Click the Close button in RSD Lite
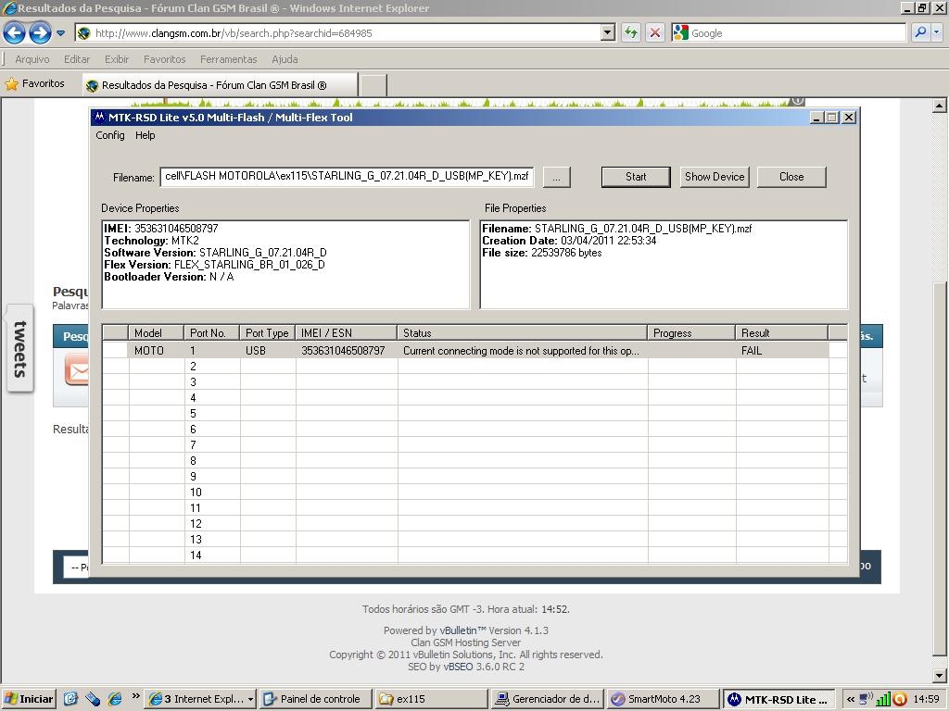Screen dimensions: 949x711 point(791,177)
